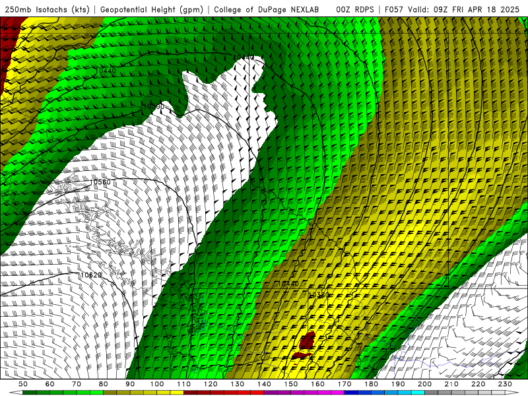Image resolution: width=528 pixels, height=396 pixels.
Task: Click the 'Geopotential Height (gpm)' title text
Action: pos(152,9)
